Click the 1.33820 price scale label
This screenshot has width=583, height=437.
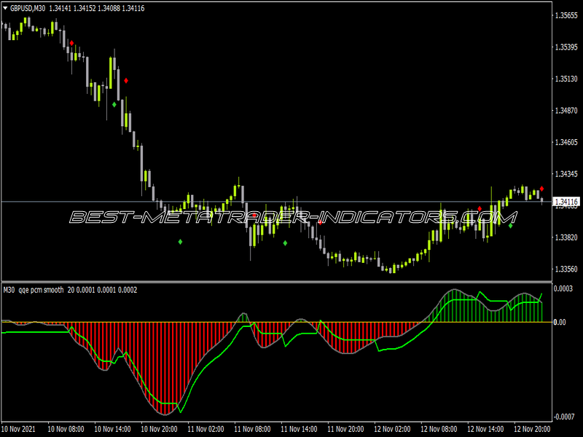566,237
